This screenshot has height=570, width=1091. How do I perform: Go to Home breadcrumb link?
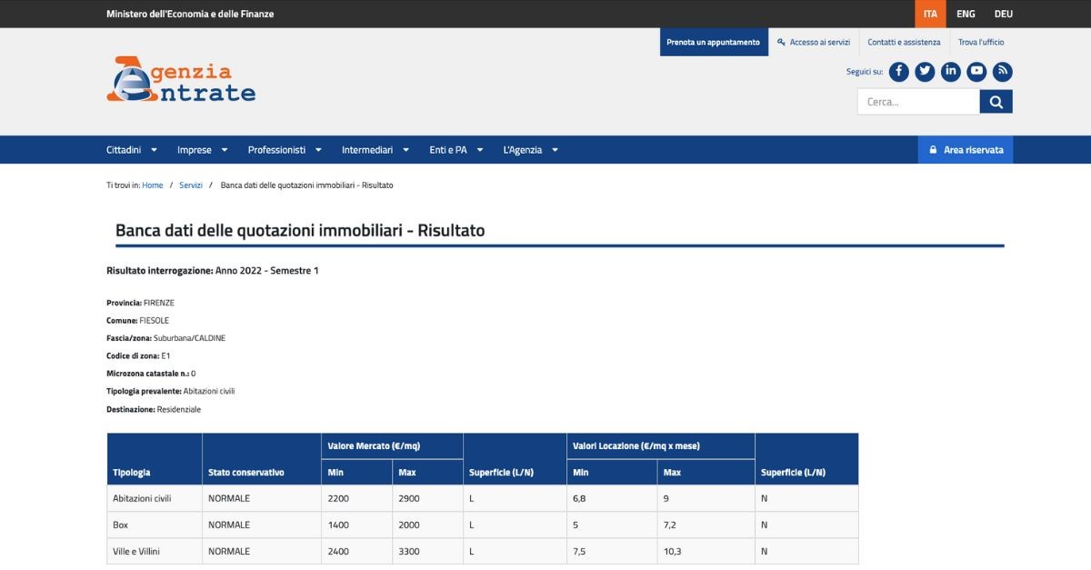pyautogui.click(x=153, y=185)
